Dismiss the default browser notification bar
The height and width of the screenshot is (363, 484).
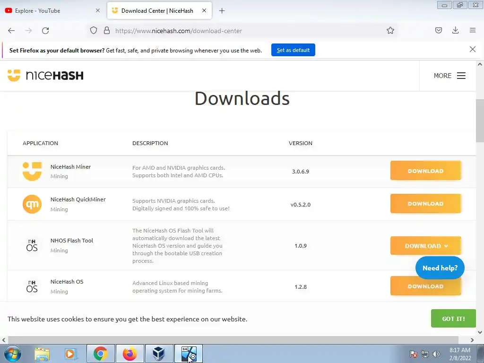(x=473, y=49)
